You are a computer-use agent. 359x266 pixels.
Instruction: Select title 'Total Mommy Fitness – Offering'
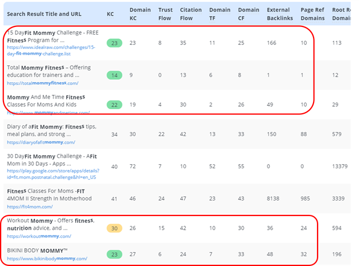coord(49,68)
